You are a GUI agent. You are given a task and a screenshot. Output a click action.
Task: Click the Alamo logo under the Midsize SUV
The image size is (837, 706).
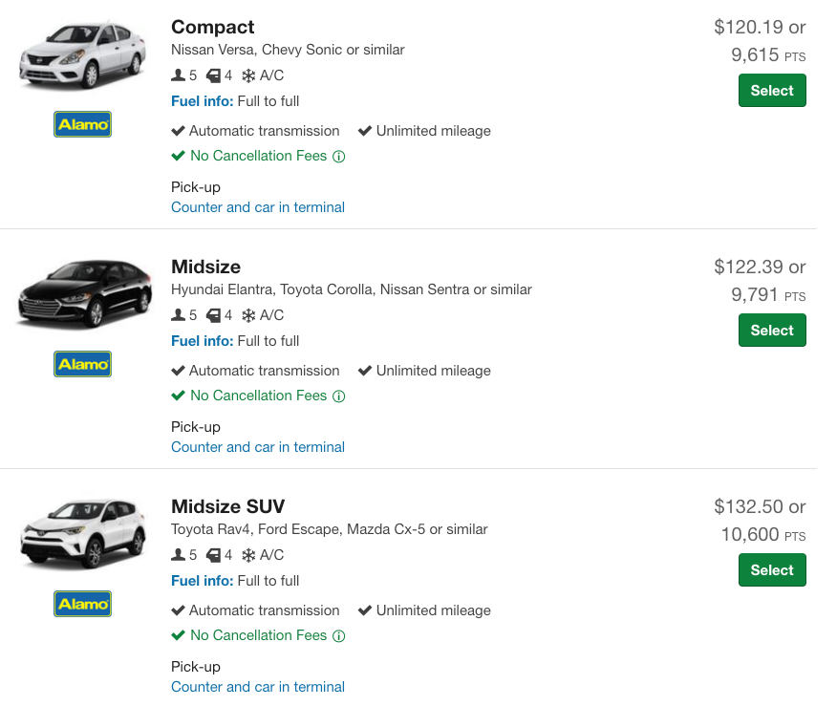[83, 604]
